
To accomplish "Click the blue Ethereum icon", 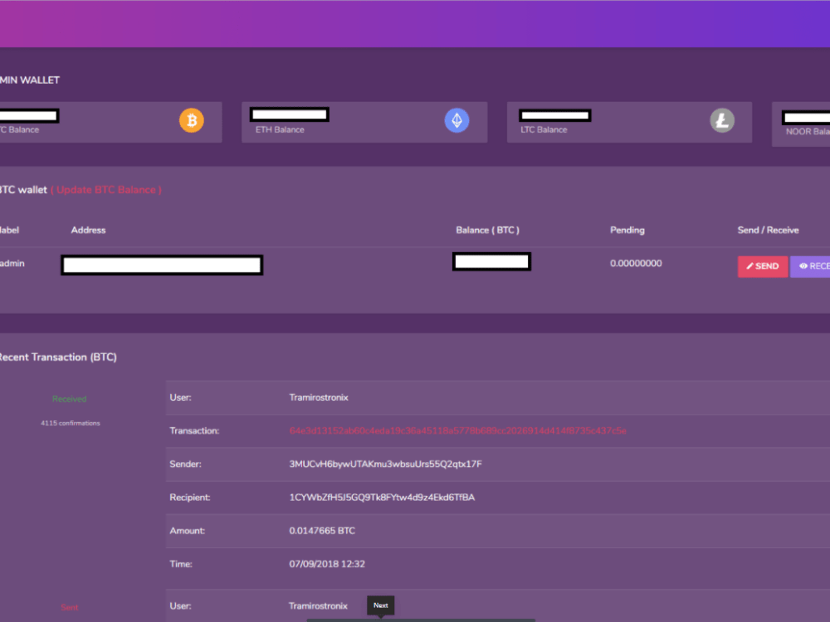I will coord(456,120).
